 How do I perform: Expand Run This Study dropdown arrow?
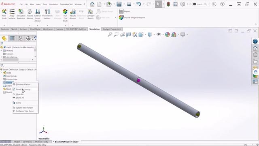pos(65,25)
